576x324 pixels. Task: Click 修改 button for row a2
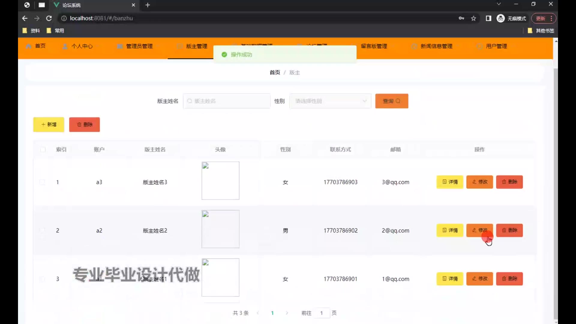(479, 230)
